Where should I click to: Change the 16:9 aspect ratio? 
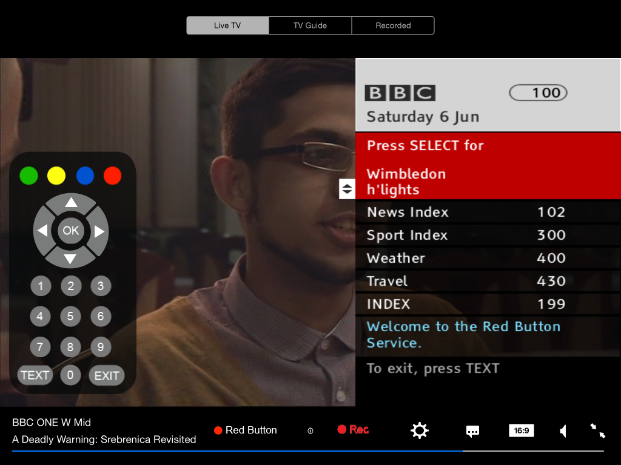point(521,430)
